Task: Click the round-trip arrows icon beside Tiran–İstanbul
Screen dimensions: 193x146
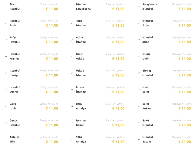Action: point(6,7)
